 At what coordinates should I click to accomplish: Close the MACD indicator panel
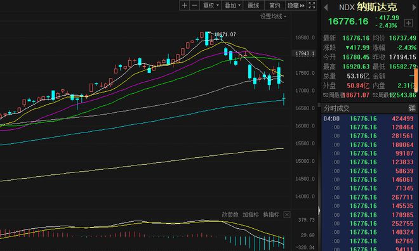[287, 214]
